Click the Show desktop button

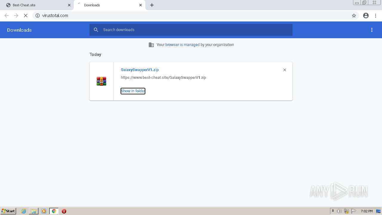(379, 211)
